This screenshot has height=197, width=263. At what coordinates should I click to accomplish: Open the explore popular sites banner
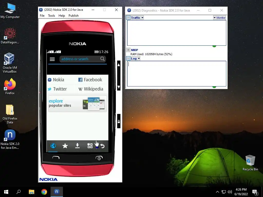point(78,104)
